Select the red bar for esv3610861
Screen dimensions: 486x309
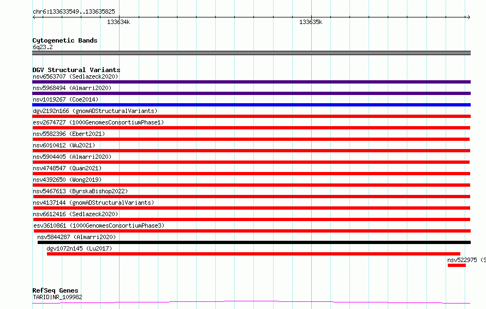point(252,231)
